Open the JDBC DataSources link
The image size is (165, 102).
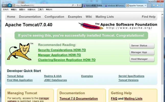(x=56, y=80)
